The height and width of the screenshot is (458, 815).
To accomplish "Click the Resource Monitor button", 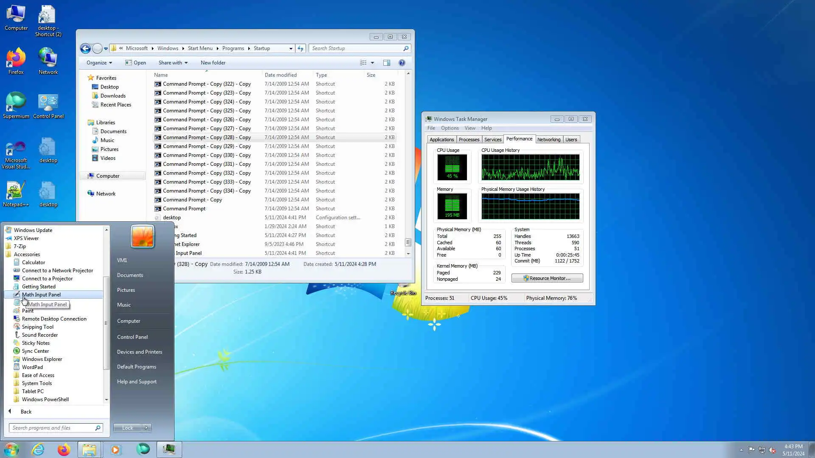I will [547, 278].
